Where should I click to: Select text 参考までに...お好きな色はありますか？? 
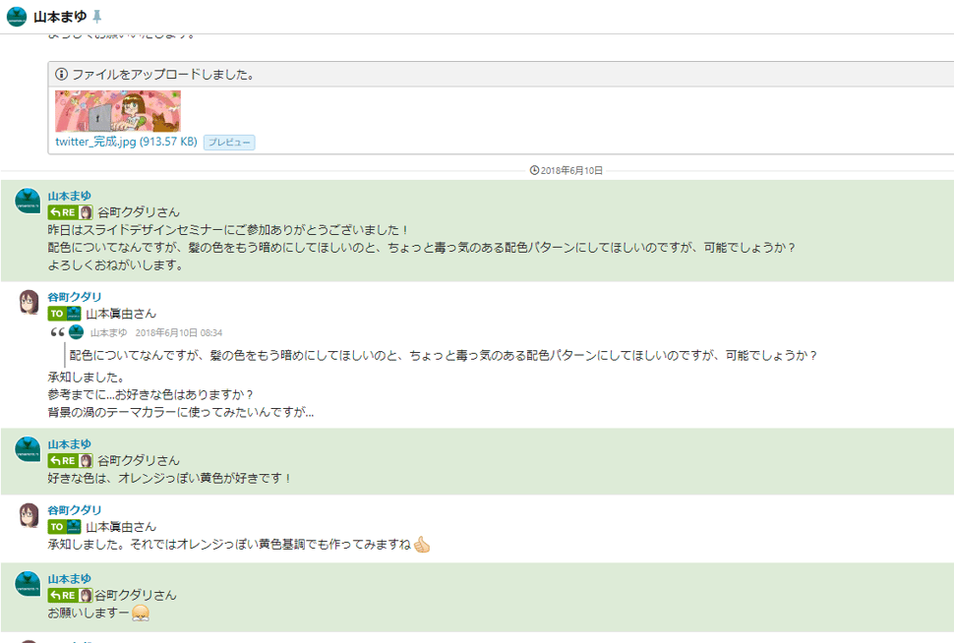click(150, 394)
